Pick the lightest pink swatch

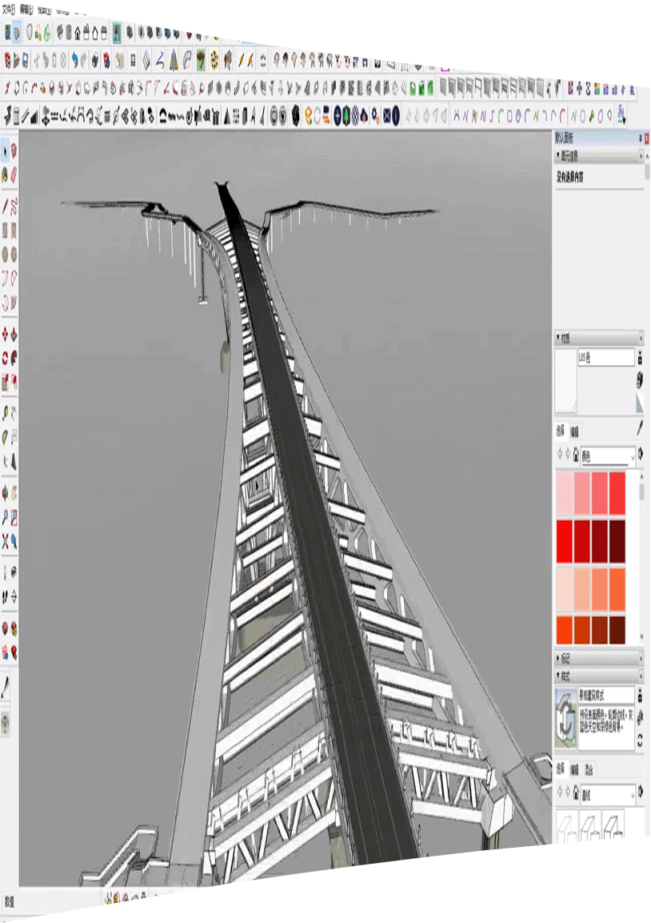565,493
